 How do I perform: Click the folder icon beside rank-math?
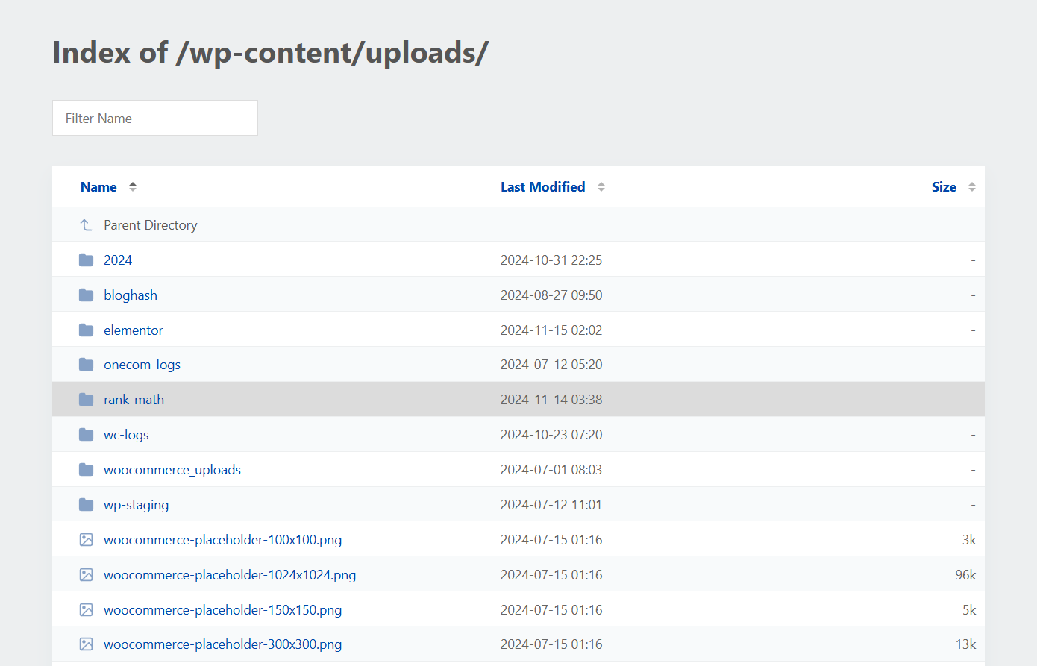point(86,399)
